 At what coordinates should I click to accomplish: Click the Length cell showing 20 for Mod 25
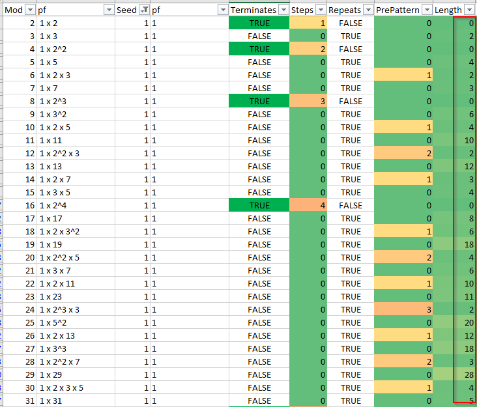[x=454, y=323]
